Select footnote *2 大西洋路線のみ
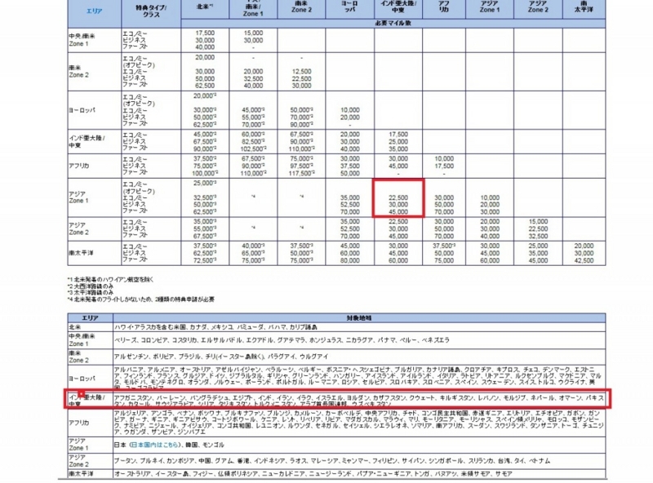Screen dimensions: 653x483 (x=90, y=286)
